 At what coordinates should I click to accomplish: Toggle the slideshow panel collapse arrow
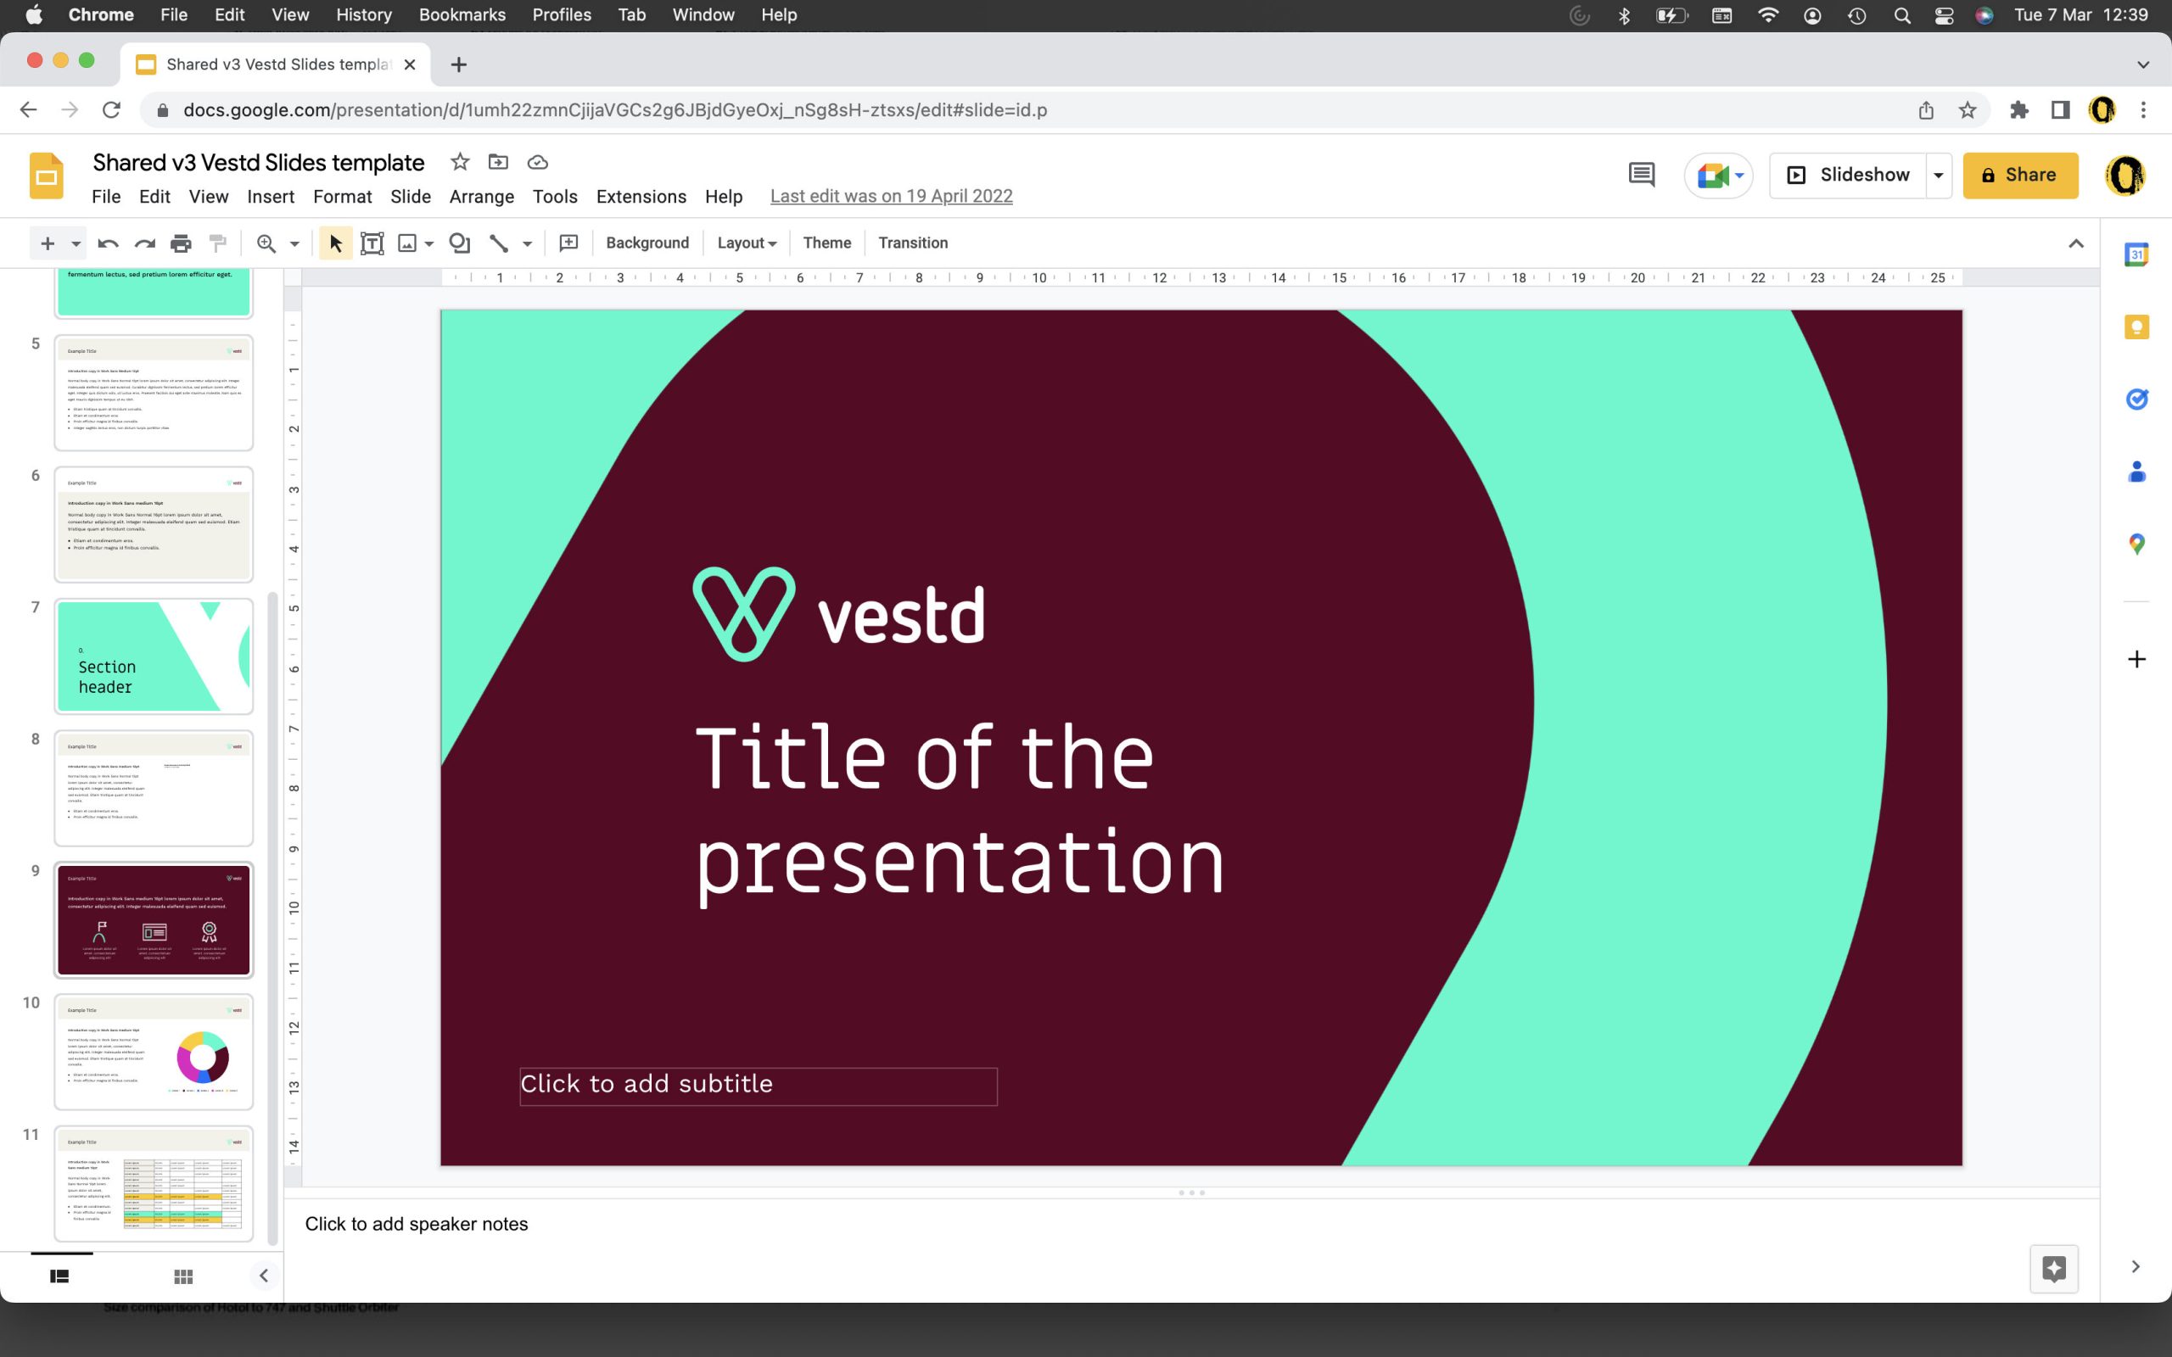coord(263,1276)
